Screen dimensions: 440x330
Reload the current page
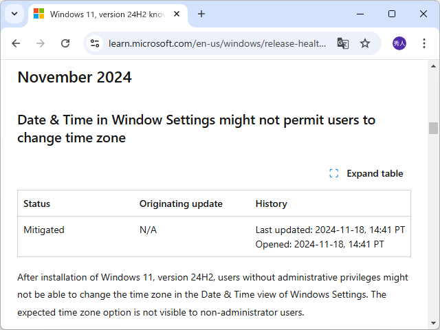(x=65, y=43)
